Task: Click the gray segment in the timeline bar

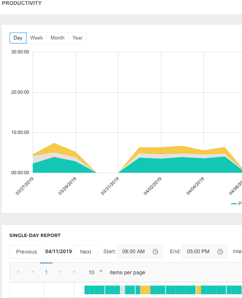Action: [x=123, y=290]
